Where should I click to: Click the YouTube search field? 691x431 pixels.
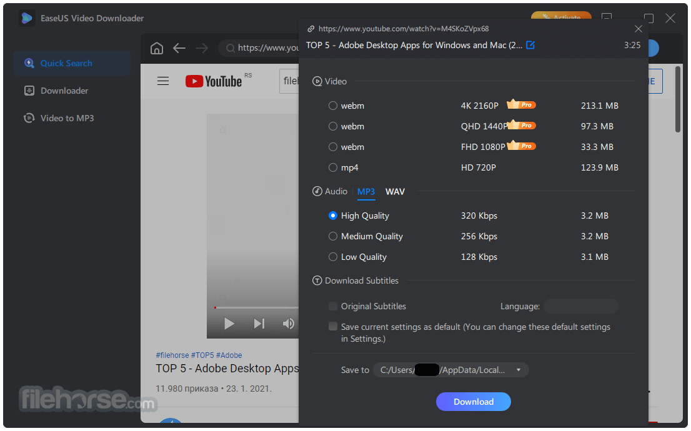pos(289,81)
